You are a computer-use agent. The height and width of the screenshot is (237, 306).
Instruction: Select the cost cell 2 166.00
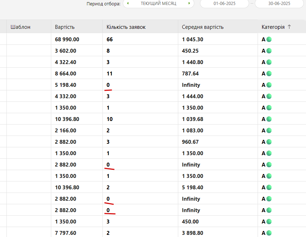tap(65, 130)
